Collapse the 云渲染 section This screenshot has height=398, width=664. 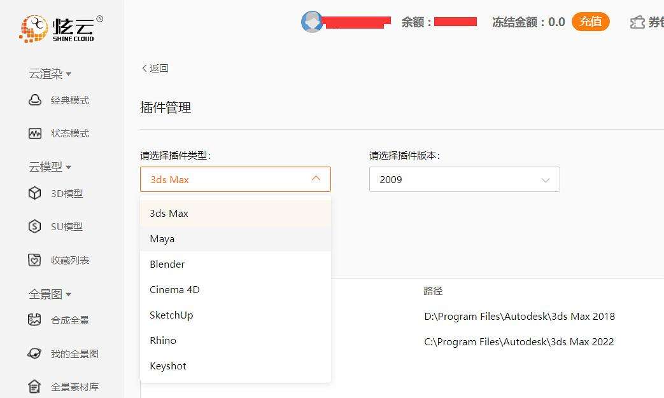[x=50, y=74]
